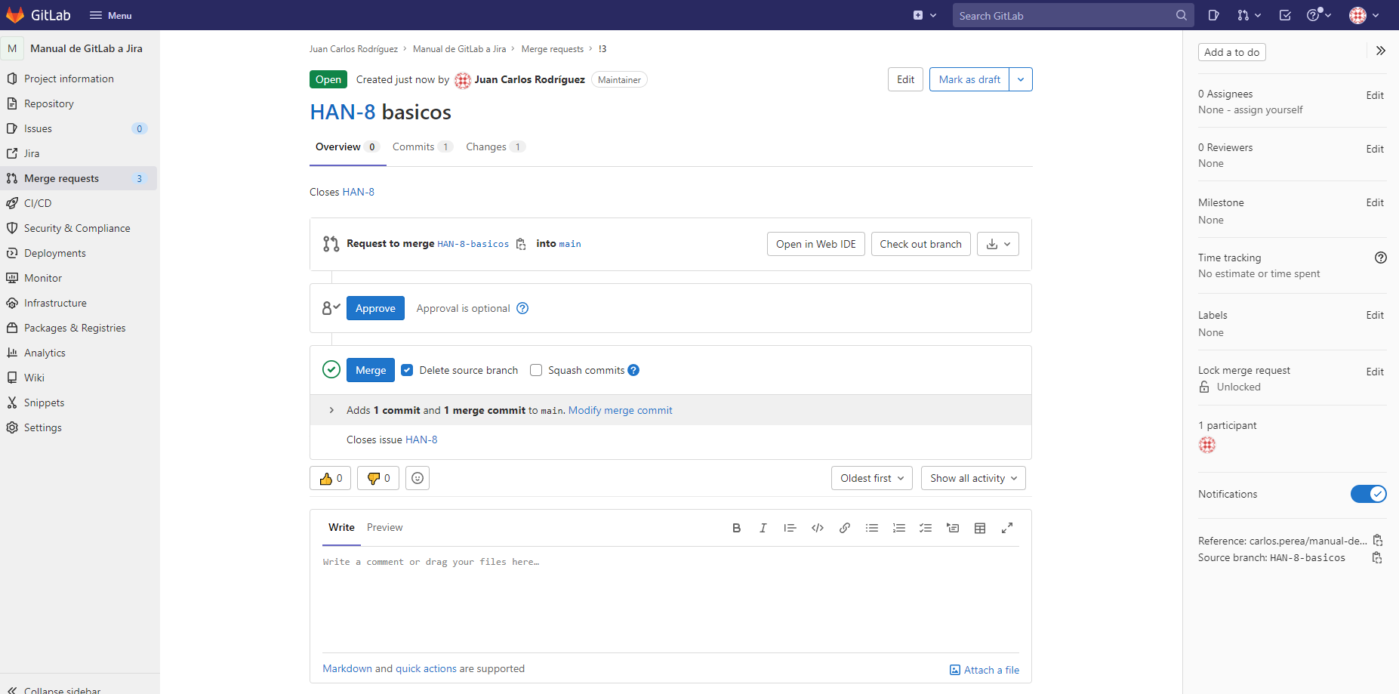Screen dimensions: 1399x694
Task: Click the Squash commits help icon
Action: click(633, 370)
